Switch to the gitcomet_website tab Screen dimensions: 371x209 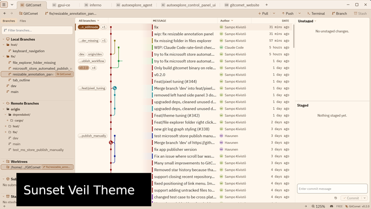tap(242, 5)
